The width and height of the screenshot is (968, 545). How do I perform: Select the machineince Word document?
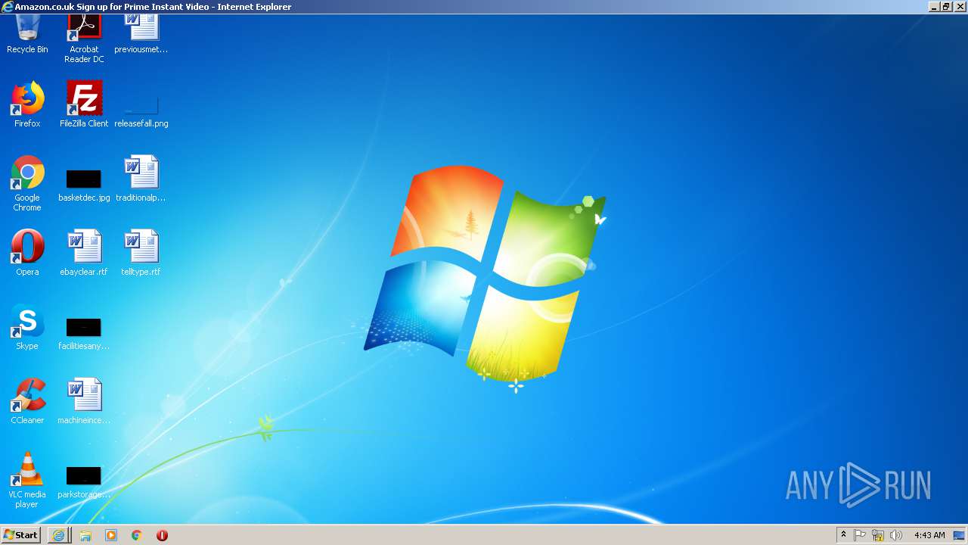[84, 401]
